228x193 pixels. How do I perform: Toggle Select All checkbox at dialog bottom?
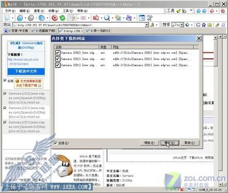pyautogui.click(x=56, y=143)
